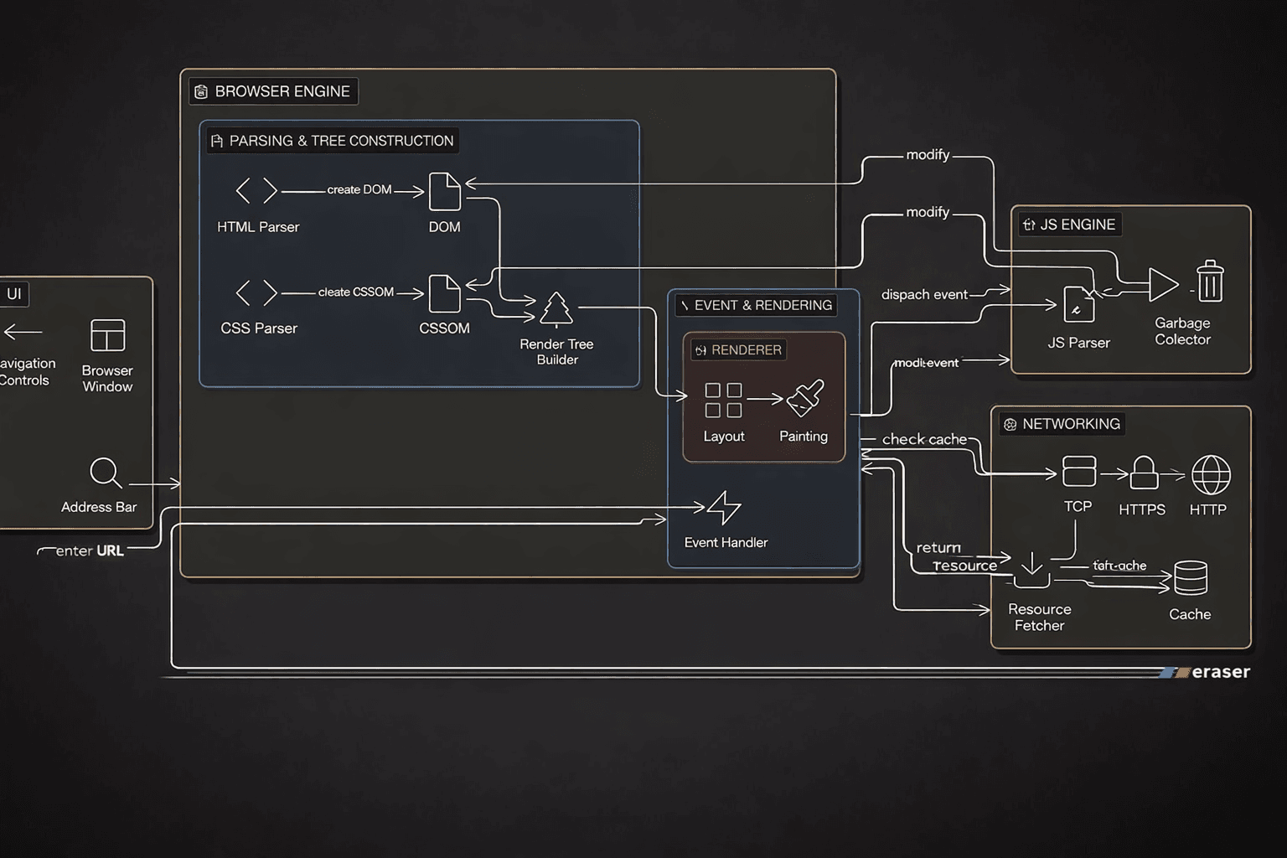This screenshot has width=1287, height=858.
Task: Select the Resource Fetcher download icon
Action: 1032,570
